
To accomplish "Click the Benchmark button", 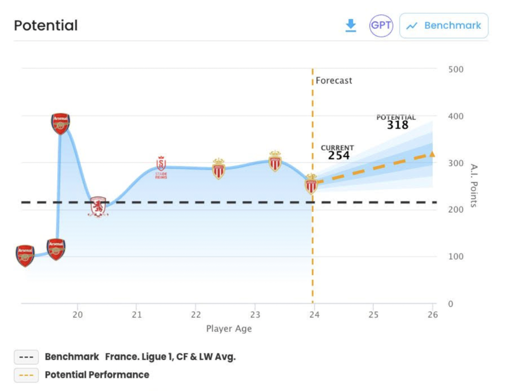I will tap(444, 25).
